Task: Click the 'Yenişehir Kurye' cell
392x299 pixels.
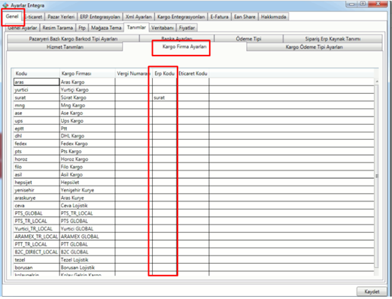Action: (87, 190)
